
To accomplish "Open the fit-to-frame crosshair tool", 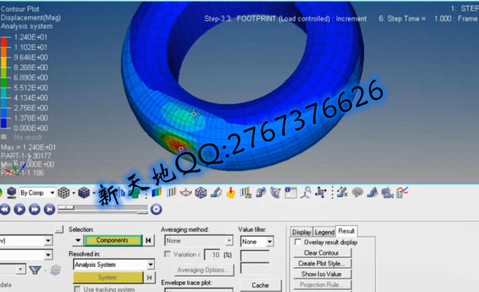I will click(x=321, y=193).
